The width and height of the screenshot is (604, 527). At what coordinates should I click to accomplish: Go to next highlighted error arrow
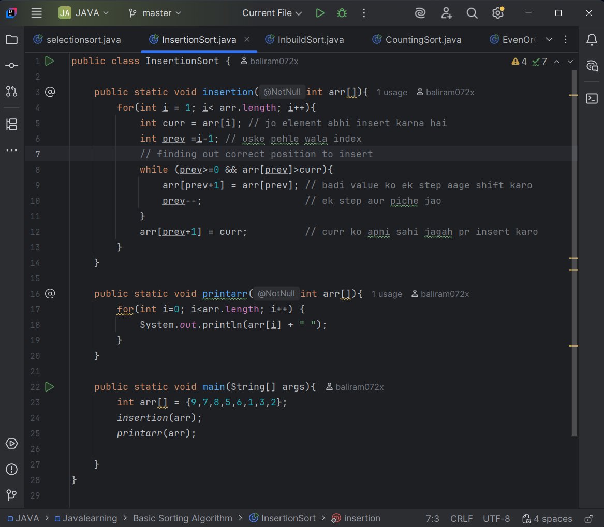coord(570,61)
